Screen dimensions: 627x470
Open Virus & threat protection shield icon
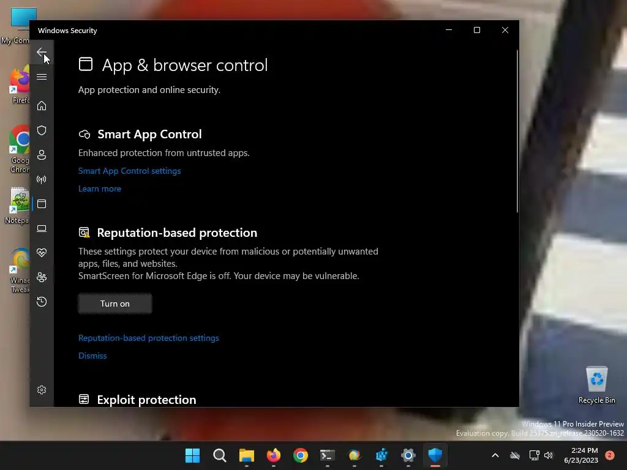coord(42,130)
